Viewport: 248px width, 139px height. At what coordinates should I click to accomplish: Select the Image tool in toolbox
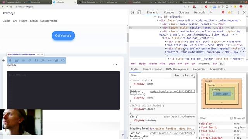coord(17,60)
